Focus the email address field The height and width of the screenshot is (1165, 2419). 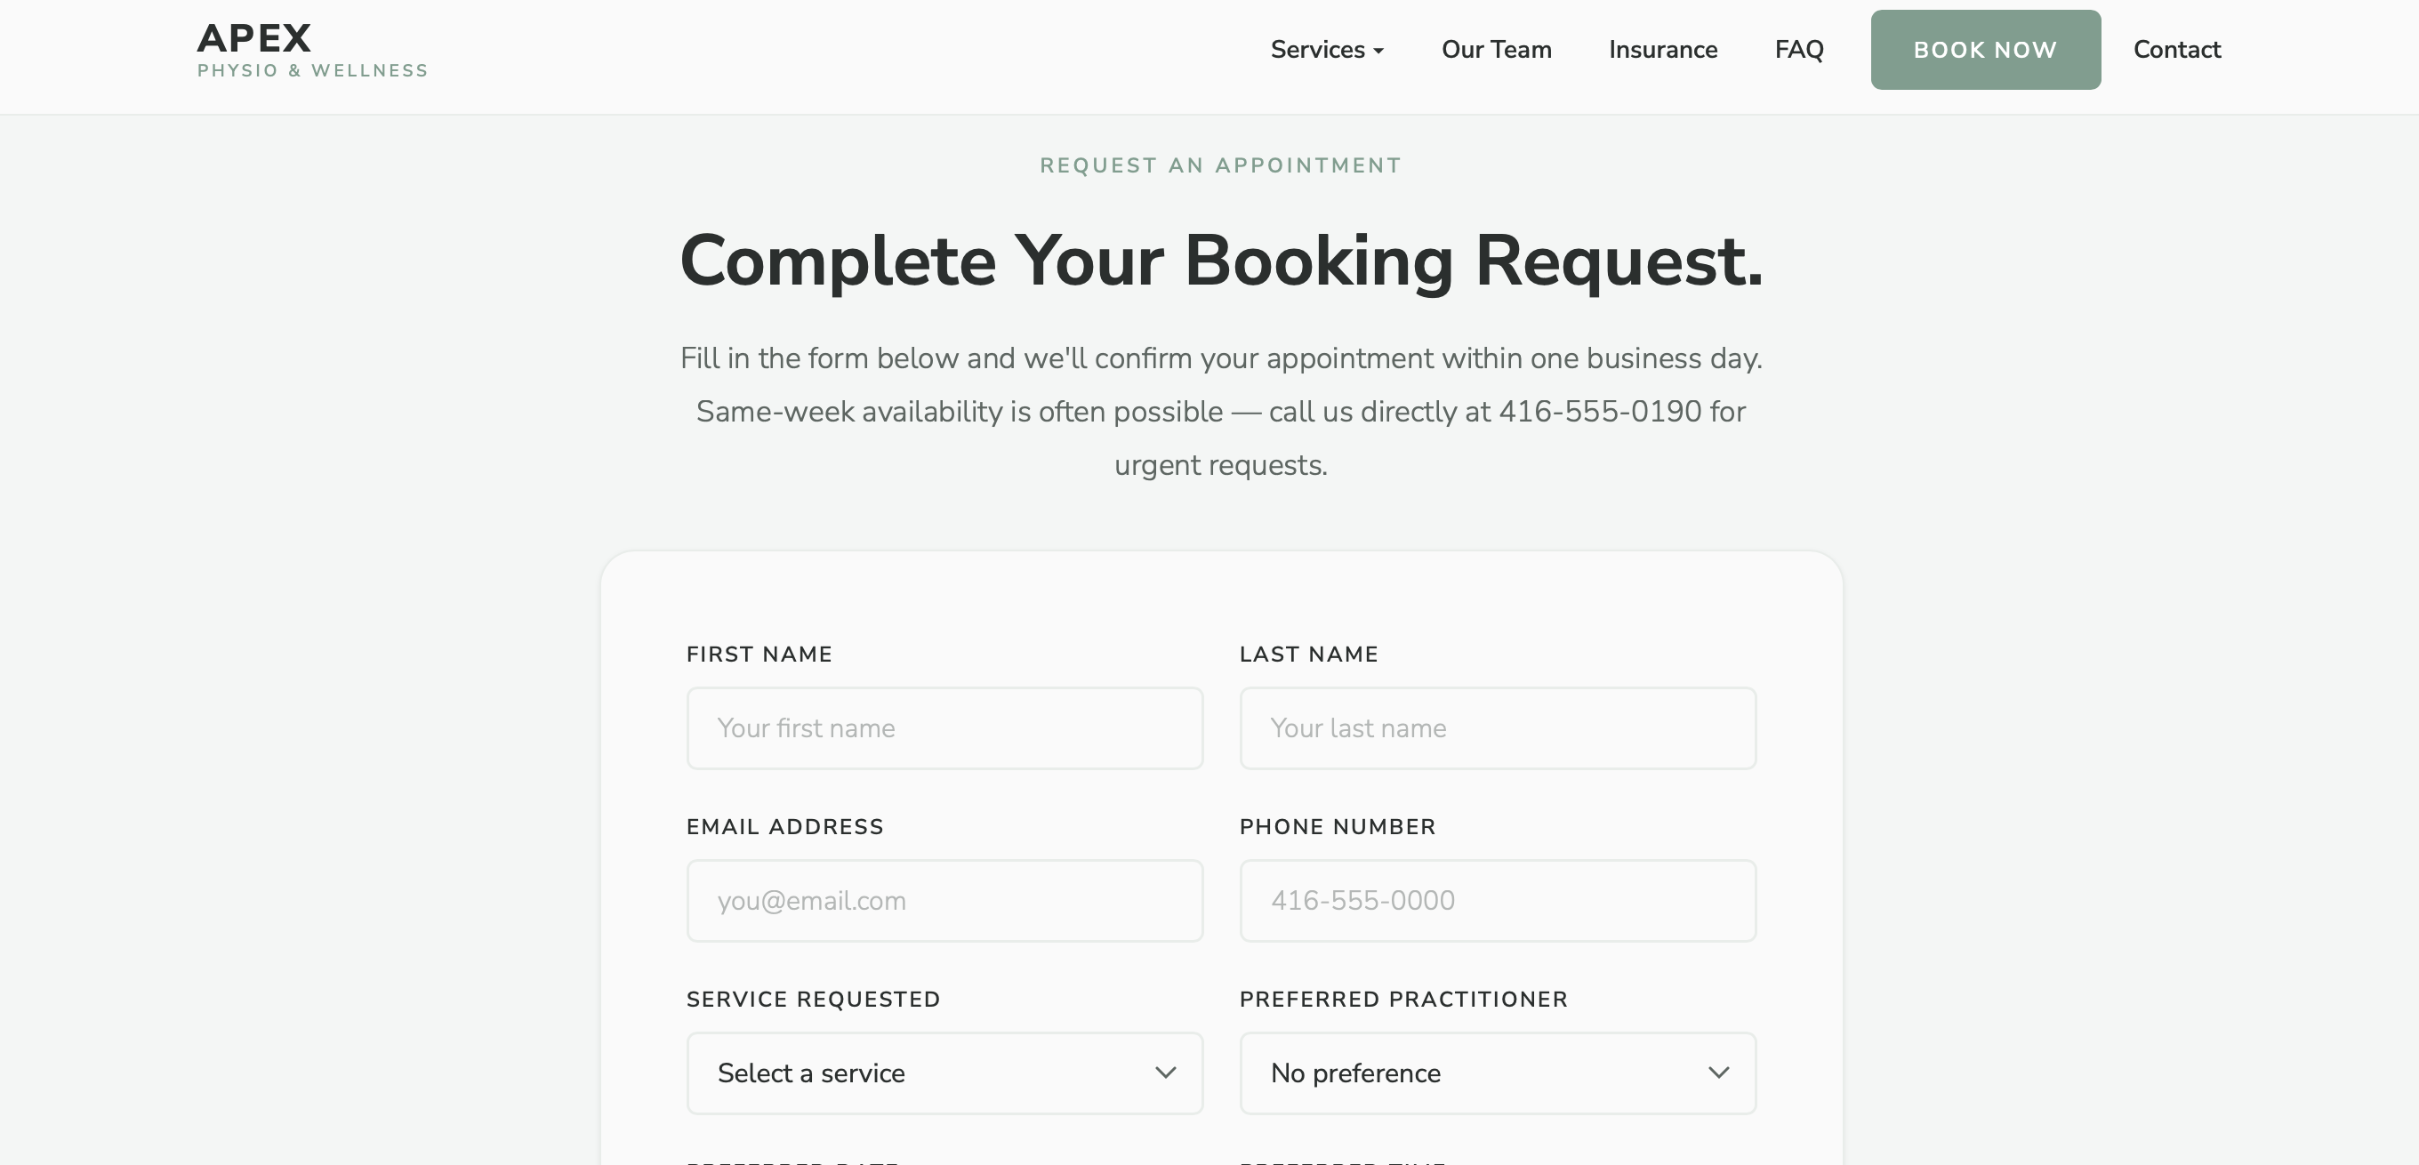click(944, 900)
